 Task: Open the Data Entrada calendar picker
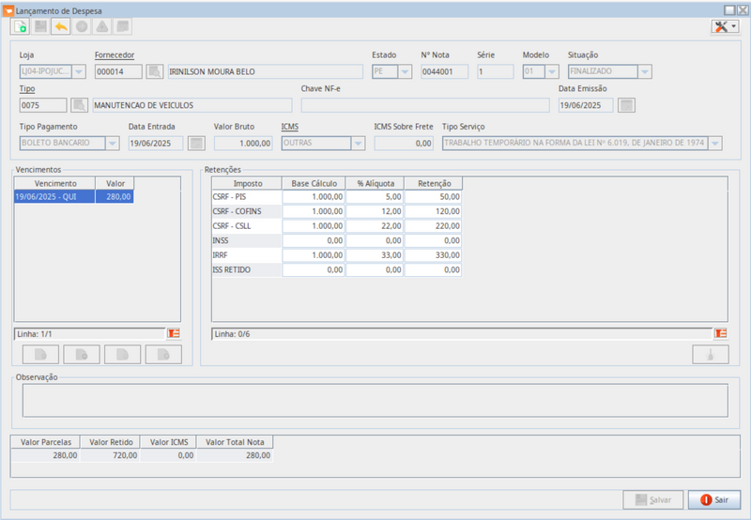tap(196, 143)
